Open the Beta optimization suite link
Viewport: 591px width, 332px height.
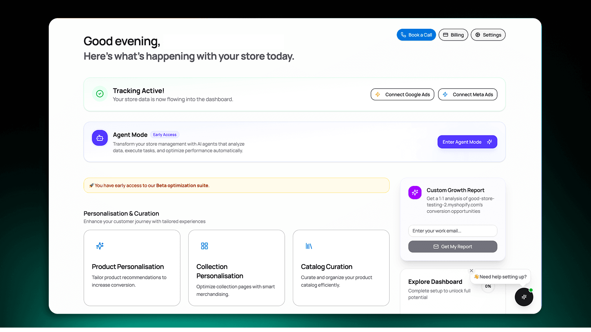point(182,186)
